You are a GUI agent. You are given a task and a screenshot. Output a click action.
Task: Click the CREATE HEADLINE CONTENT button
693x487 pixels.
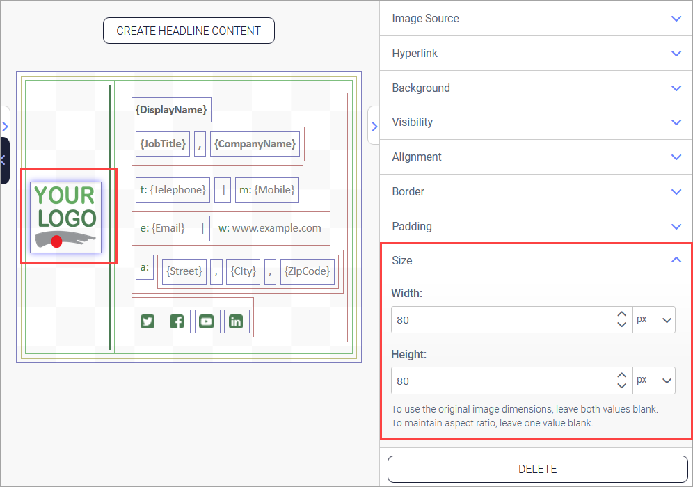[x=189, y=31]
